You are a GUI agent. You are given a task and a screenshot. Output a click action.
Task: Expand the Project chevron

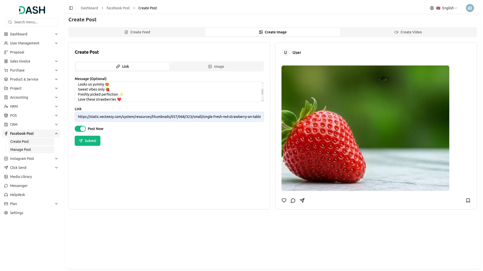click(56, 88)
